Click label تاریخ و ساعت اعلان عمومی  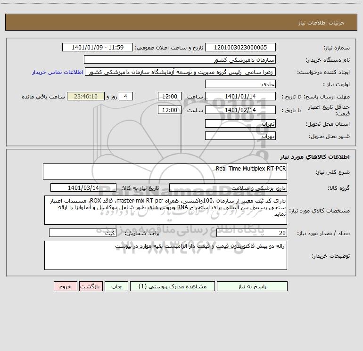(169, 48)
